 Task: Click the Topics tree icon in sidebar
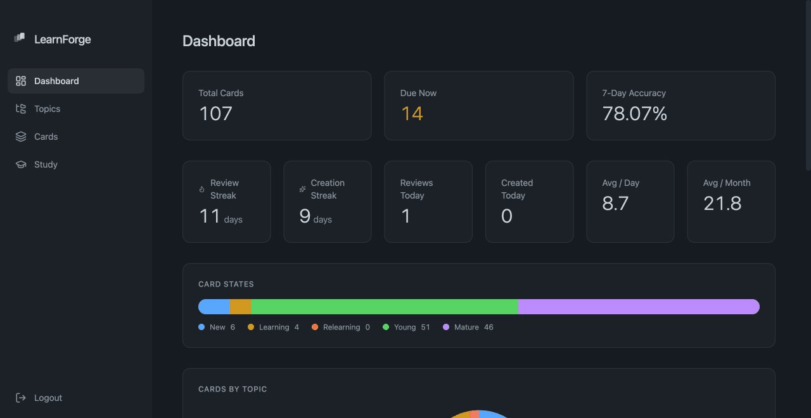(x=20, y=109)
